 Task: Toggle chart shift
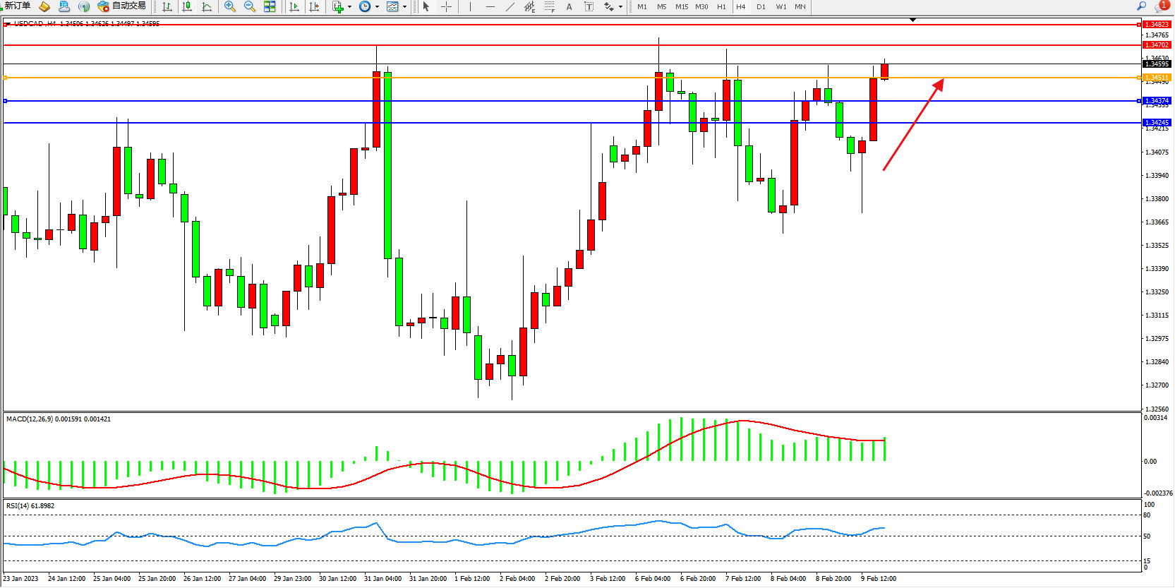314,7
